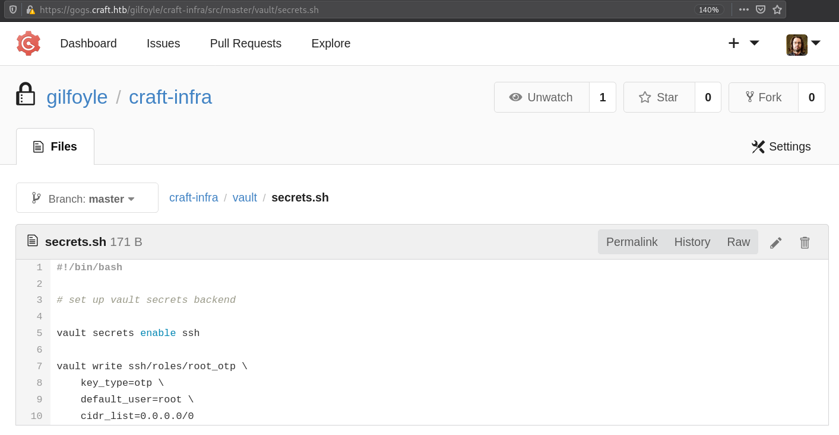Open the page actions three-dot menu
This screenshot has height=435, width=839.
pyautogui.click(x=744, y=9)
